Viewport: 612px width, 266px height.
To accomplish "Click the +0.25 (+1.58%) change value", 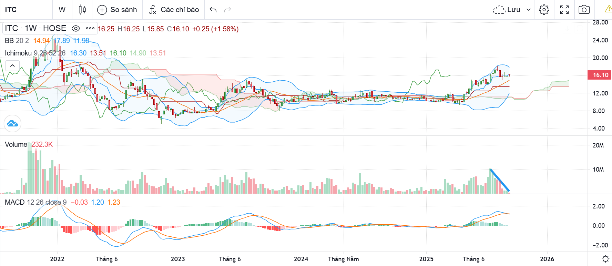I will 215,29.
